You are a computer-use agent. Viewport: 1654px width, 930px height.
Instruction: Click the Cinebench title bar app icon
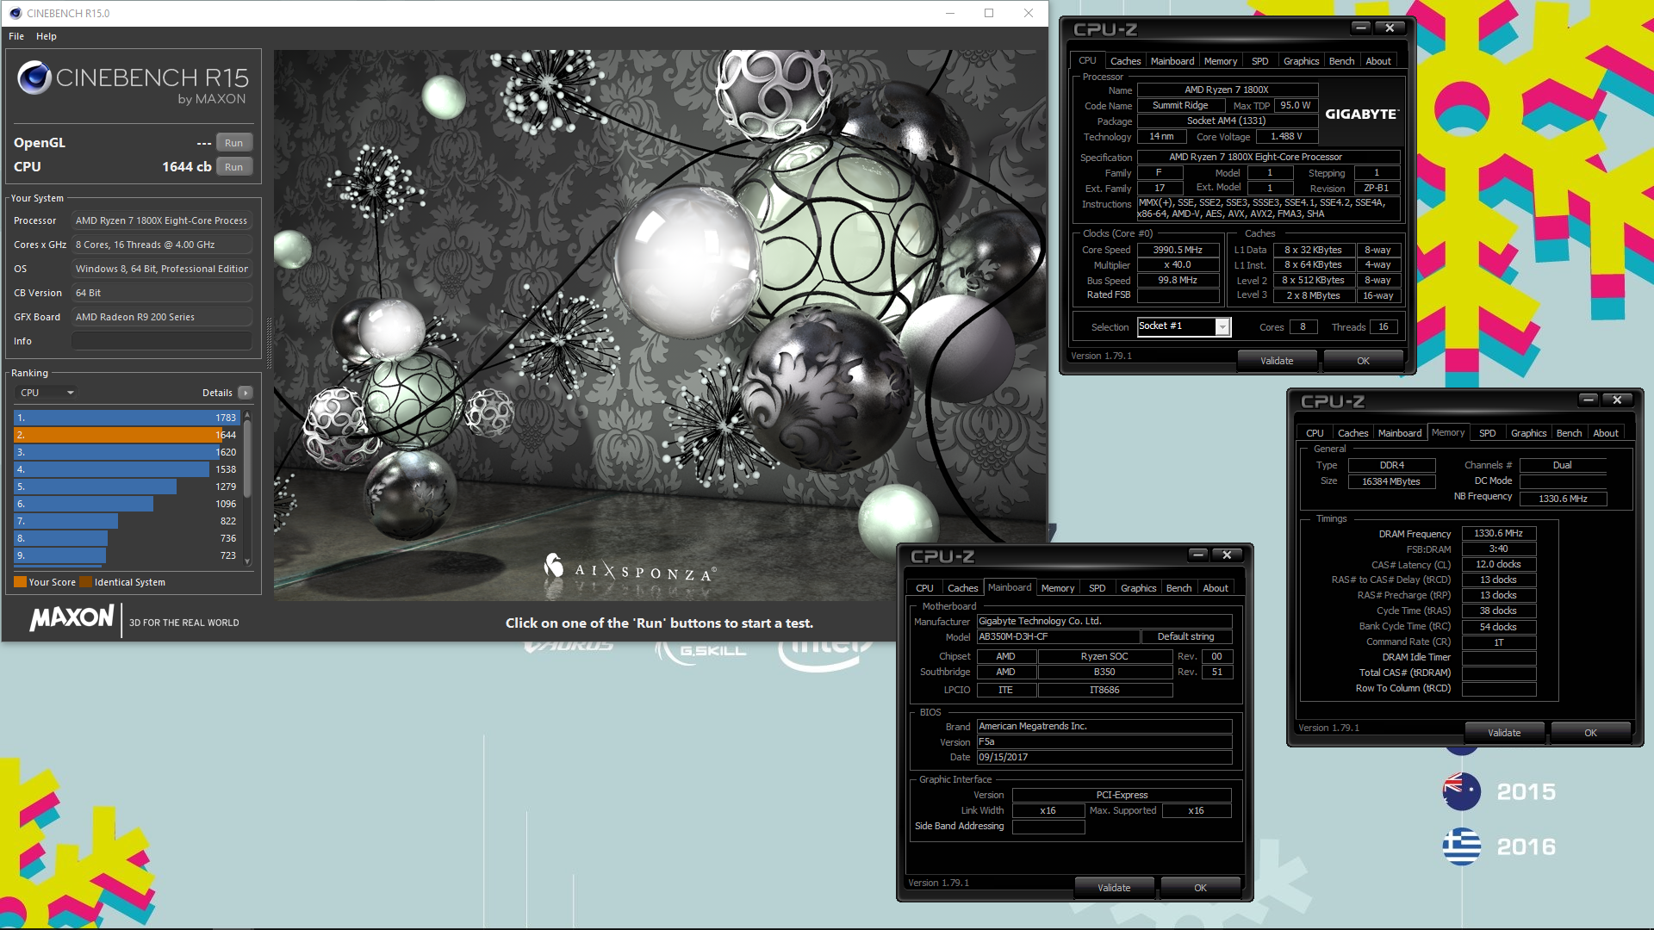[x=15, y=13]
